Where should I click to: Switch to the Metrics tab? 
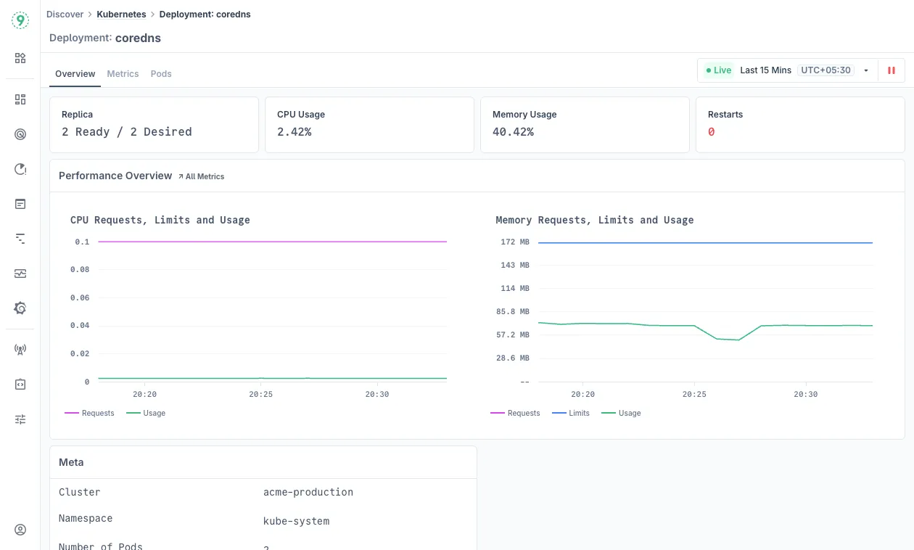(x=123, y=73)
